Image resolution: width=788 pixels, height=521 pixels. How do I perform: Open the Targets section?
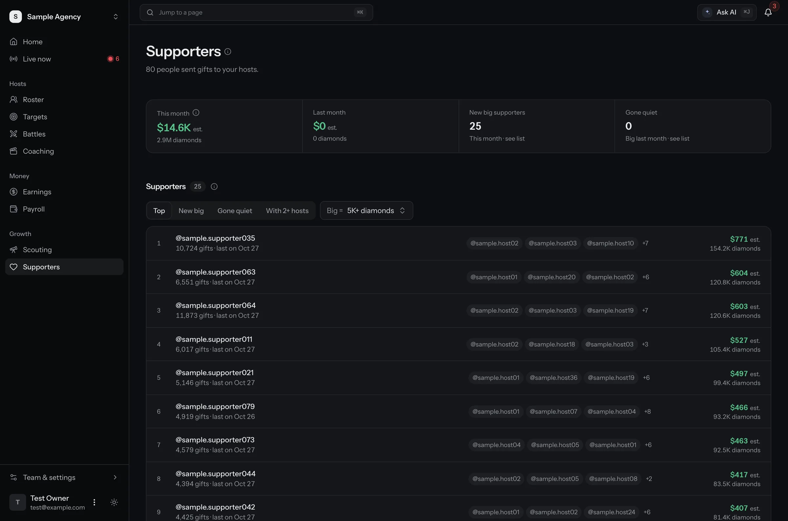[64, 117]
